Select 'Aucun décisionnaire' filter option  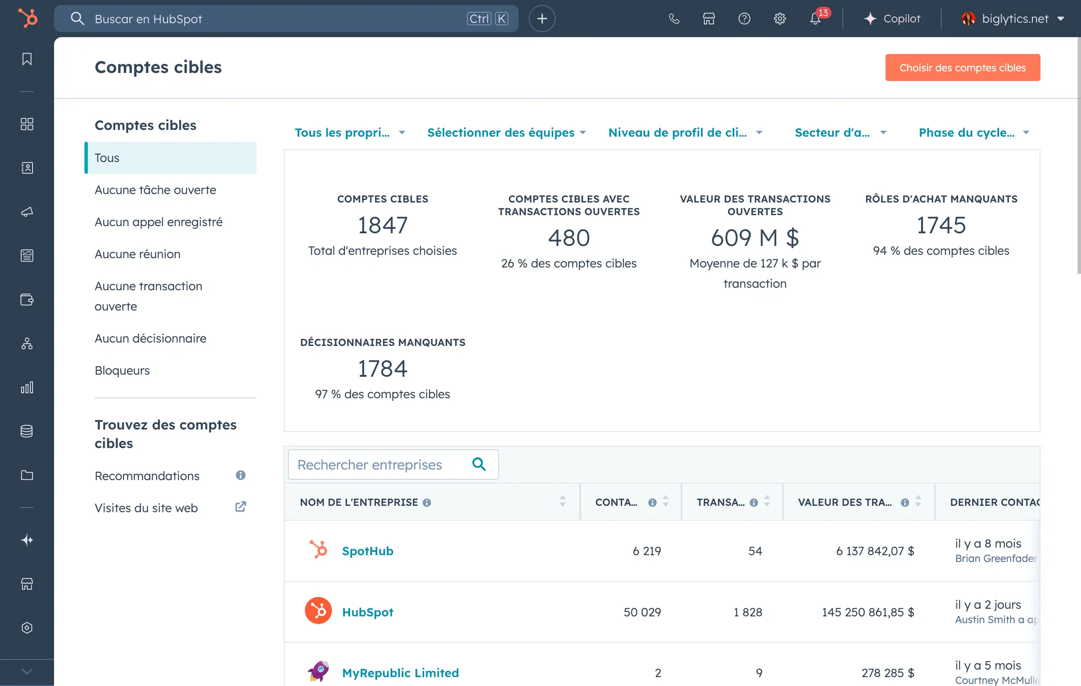click(x=150, y=338)
